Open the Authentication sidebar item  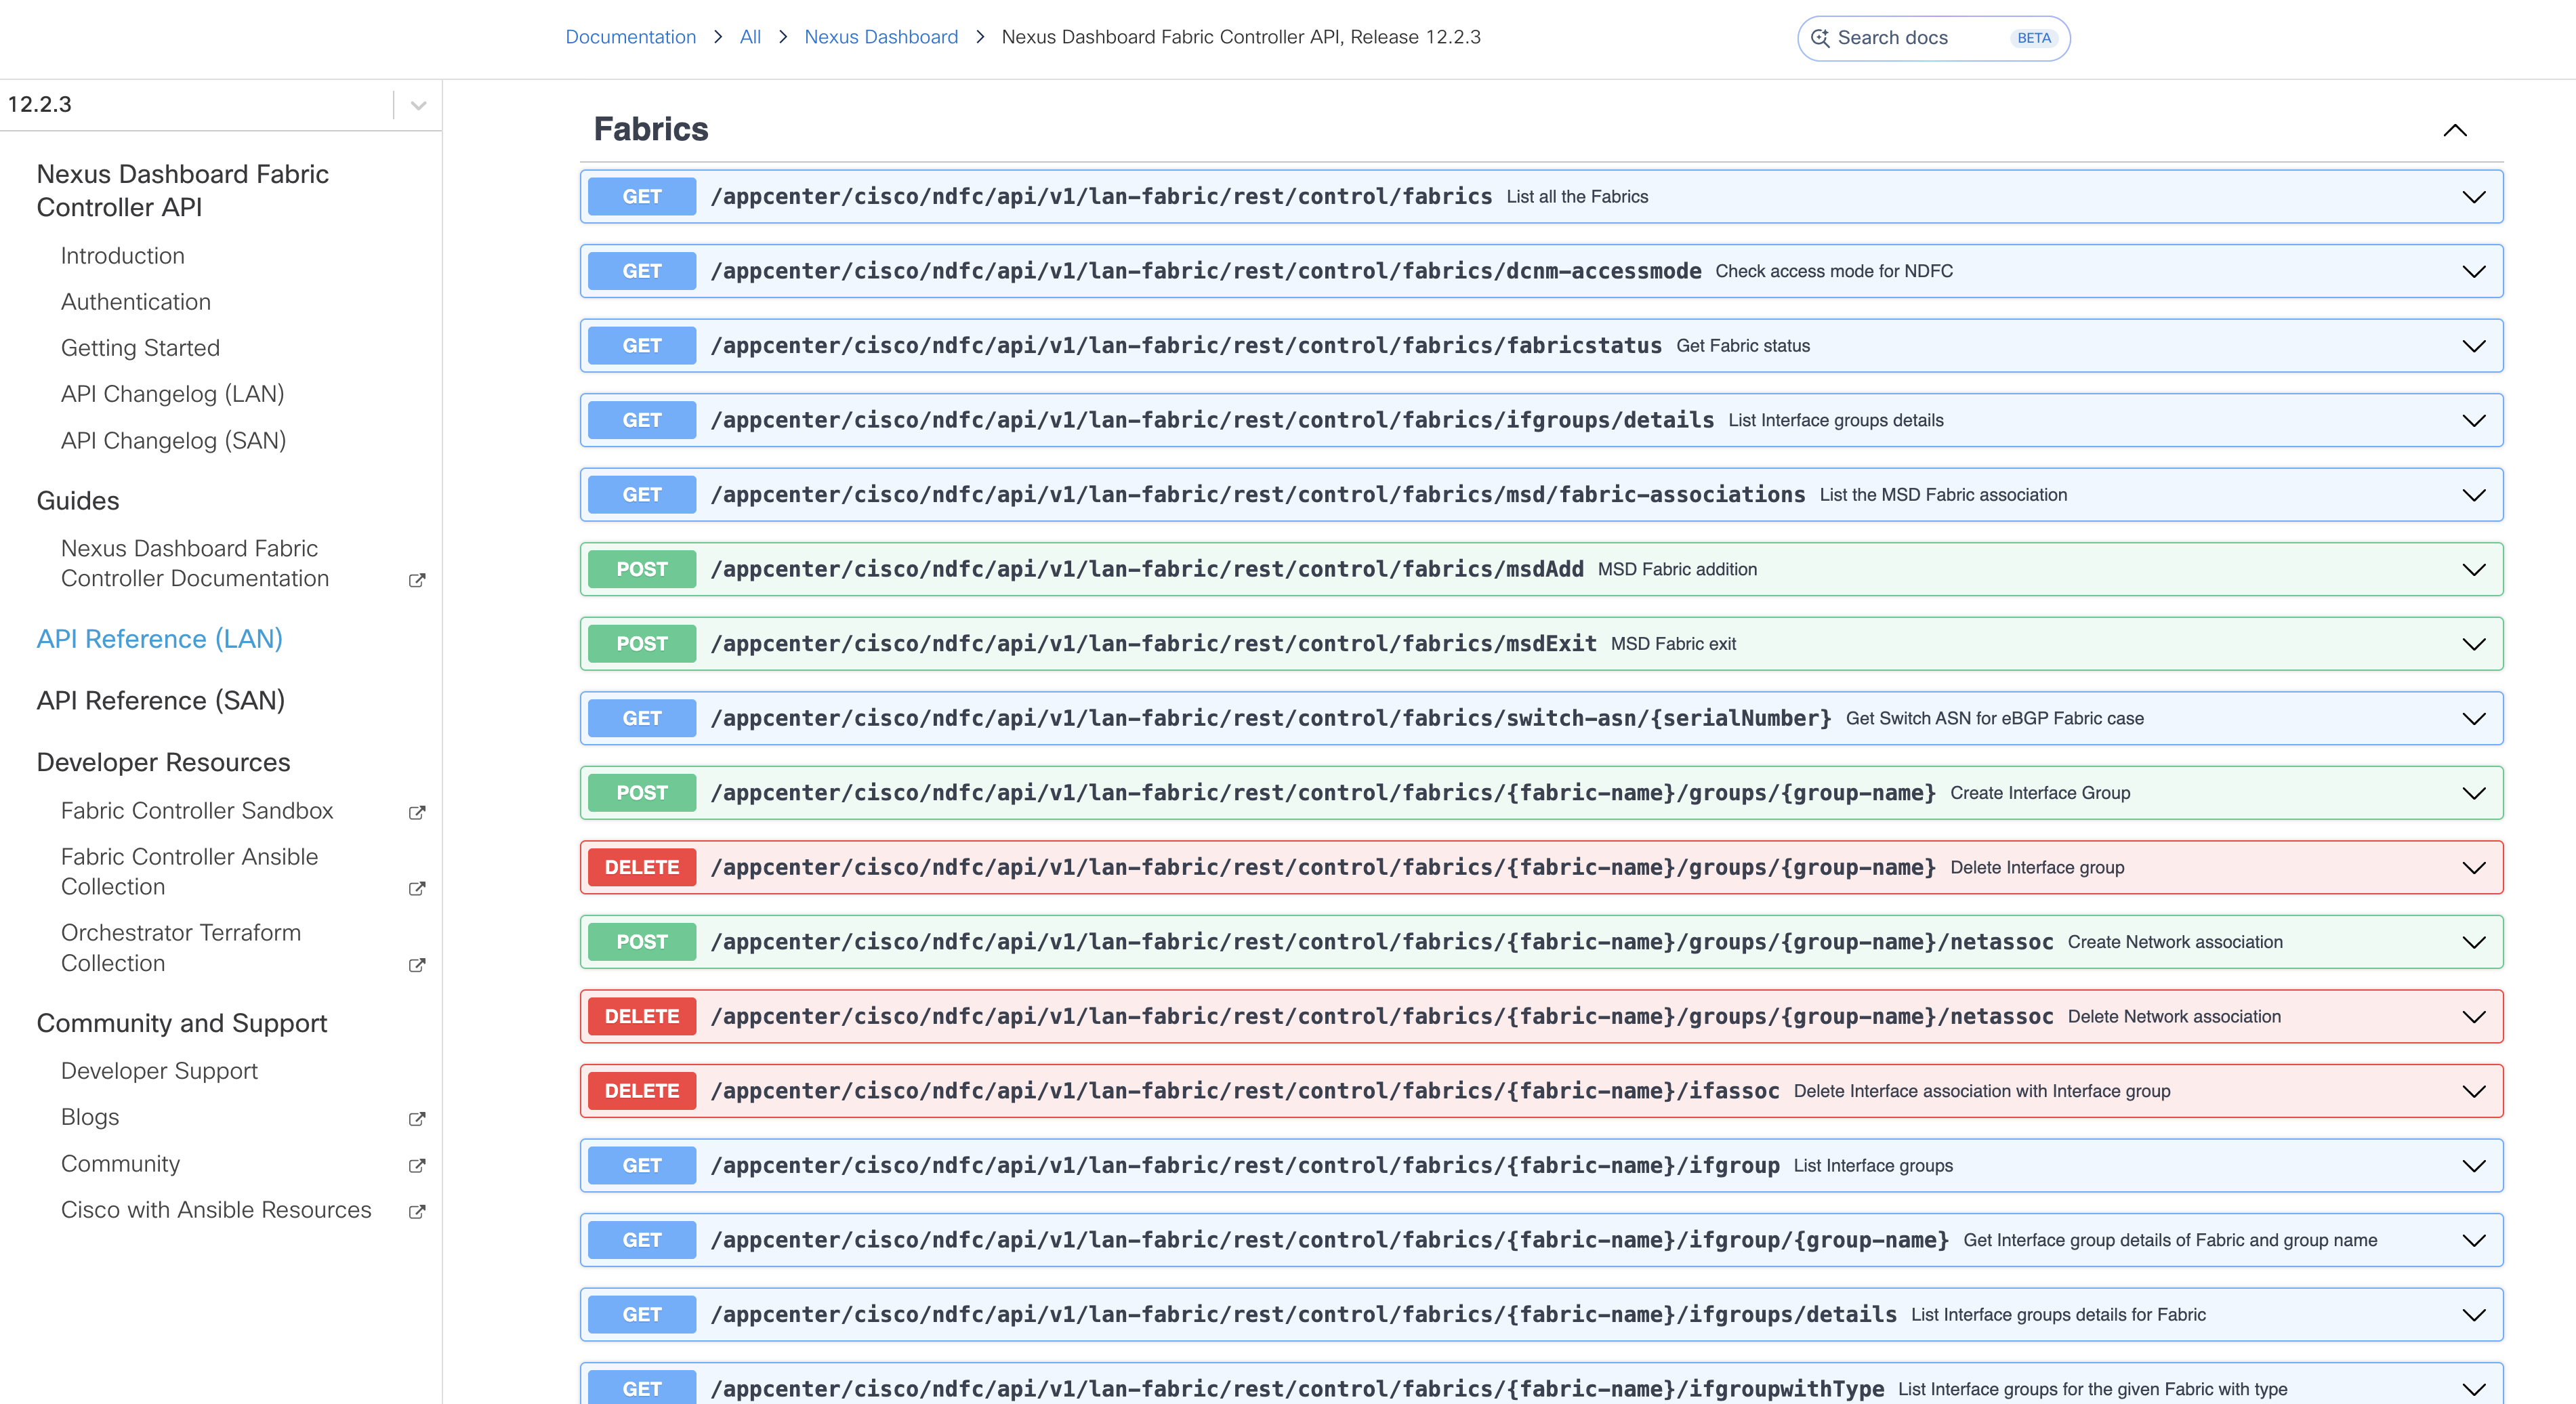(136, 302)
